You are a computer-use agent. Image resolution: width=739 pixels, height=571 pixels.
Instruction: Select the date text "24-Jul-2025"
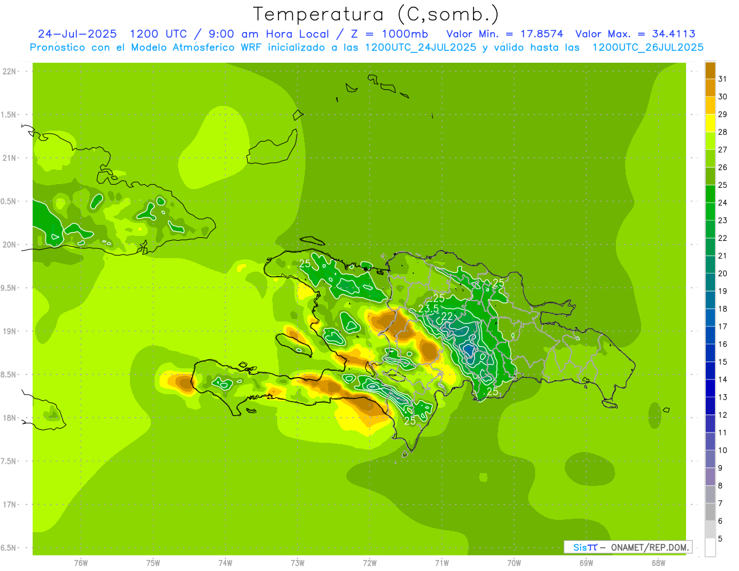click(78, 34)
